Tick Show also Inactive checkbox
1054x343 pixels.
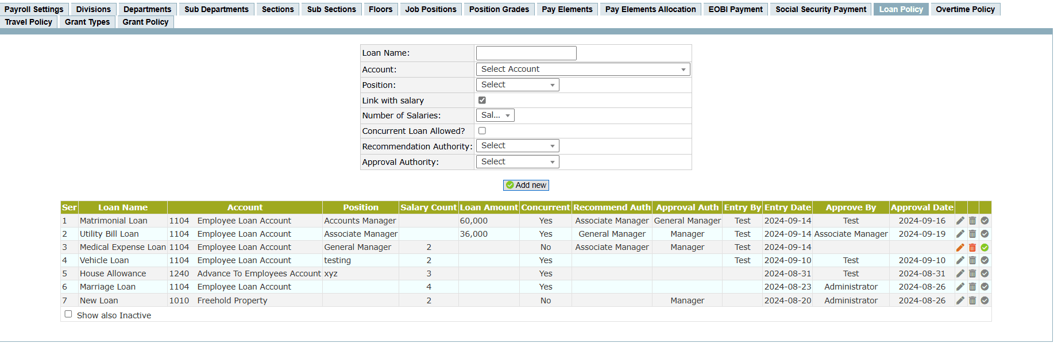(68, 314)
